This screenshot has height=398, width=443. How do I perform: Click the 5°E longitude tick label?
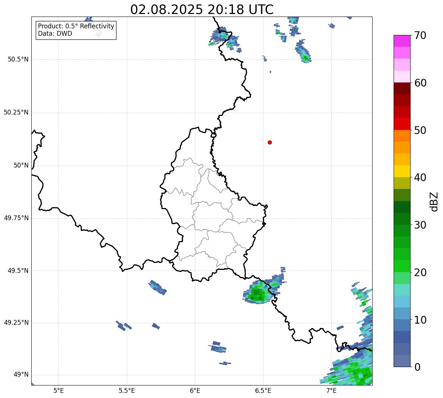coord(59,390)
